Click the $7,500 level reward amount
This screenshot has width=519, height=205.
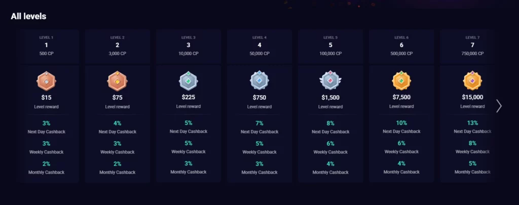pos(401,97)
